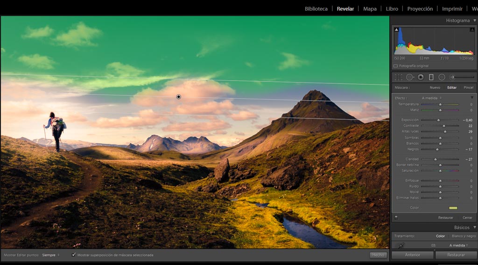Open the Mostrar Editar puntos 'Siempre' dropdown
The width and height of the screenshot is (478, 265).
(51, 255)
